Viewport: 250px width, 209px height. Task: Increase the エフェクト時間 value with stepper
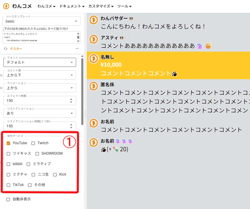click(x=71, y=99)
